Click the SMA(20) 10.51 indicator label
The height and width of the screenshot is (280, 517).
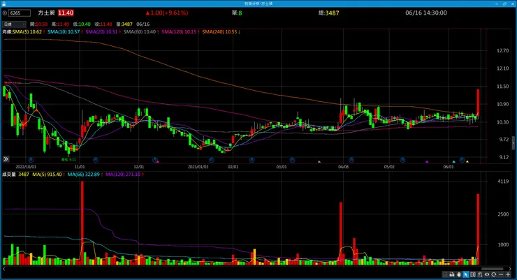(101, 32)
